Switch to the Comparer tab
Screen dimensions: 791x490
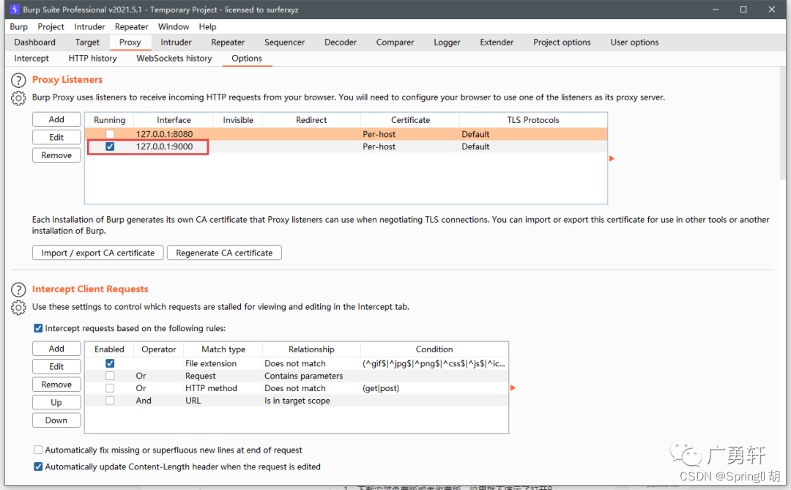(395, 42)
